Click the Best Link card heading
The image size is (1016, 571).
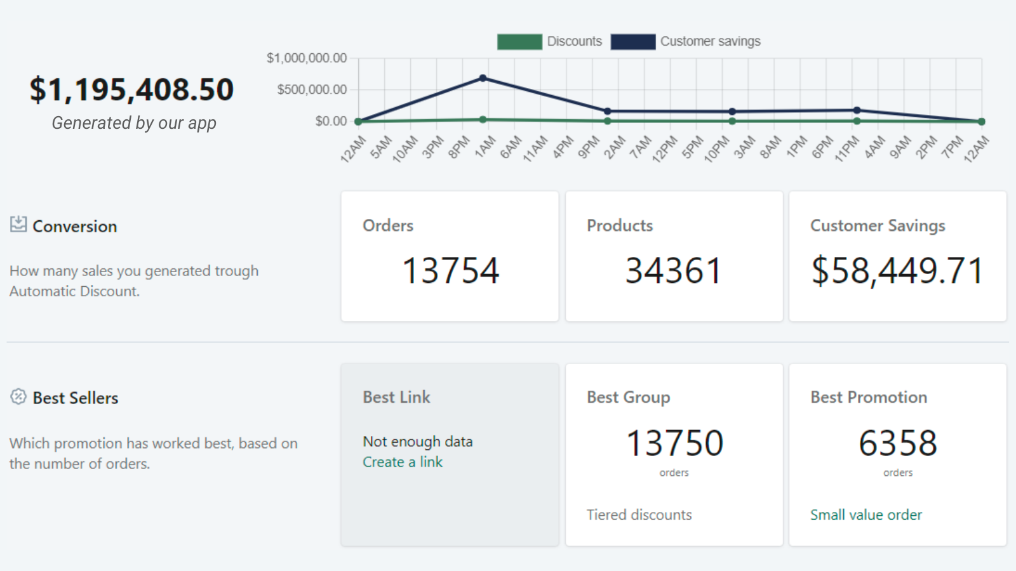click(396, 397)
